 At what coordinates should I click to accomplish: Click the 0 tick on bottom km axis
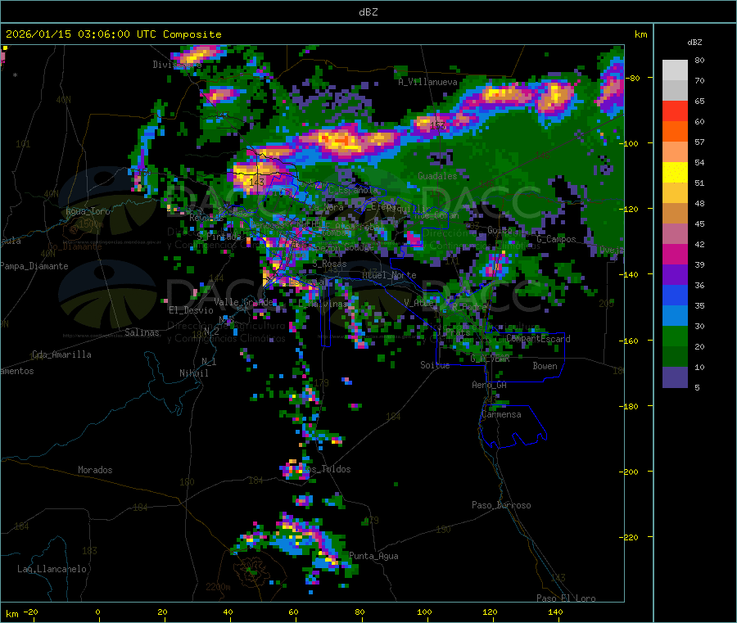pyautogui.click(x=97, y=612)
